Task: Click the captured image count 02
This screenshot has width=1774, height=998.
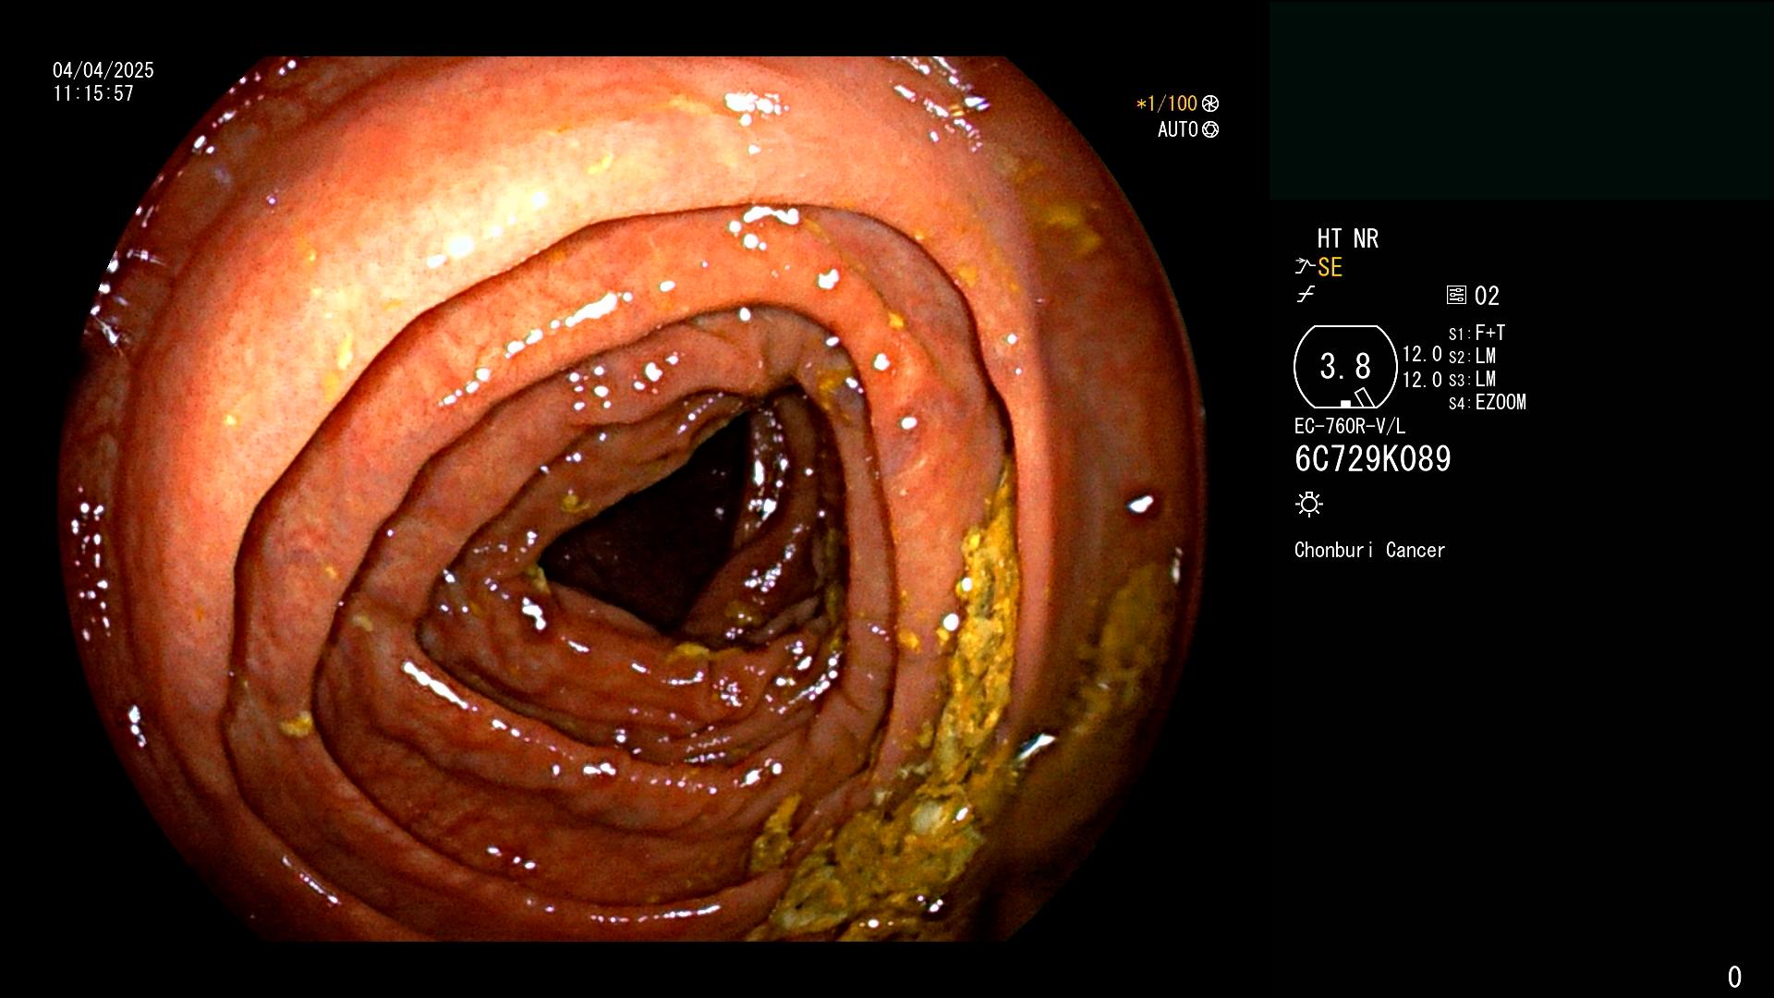Action: (x=1487, y=296)
